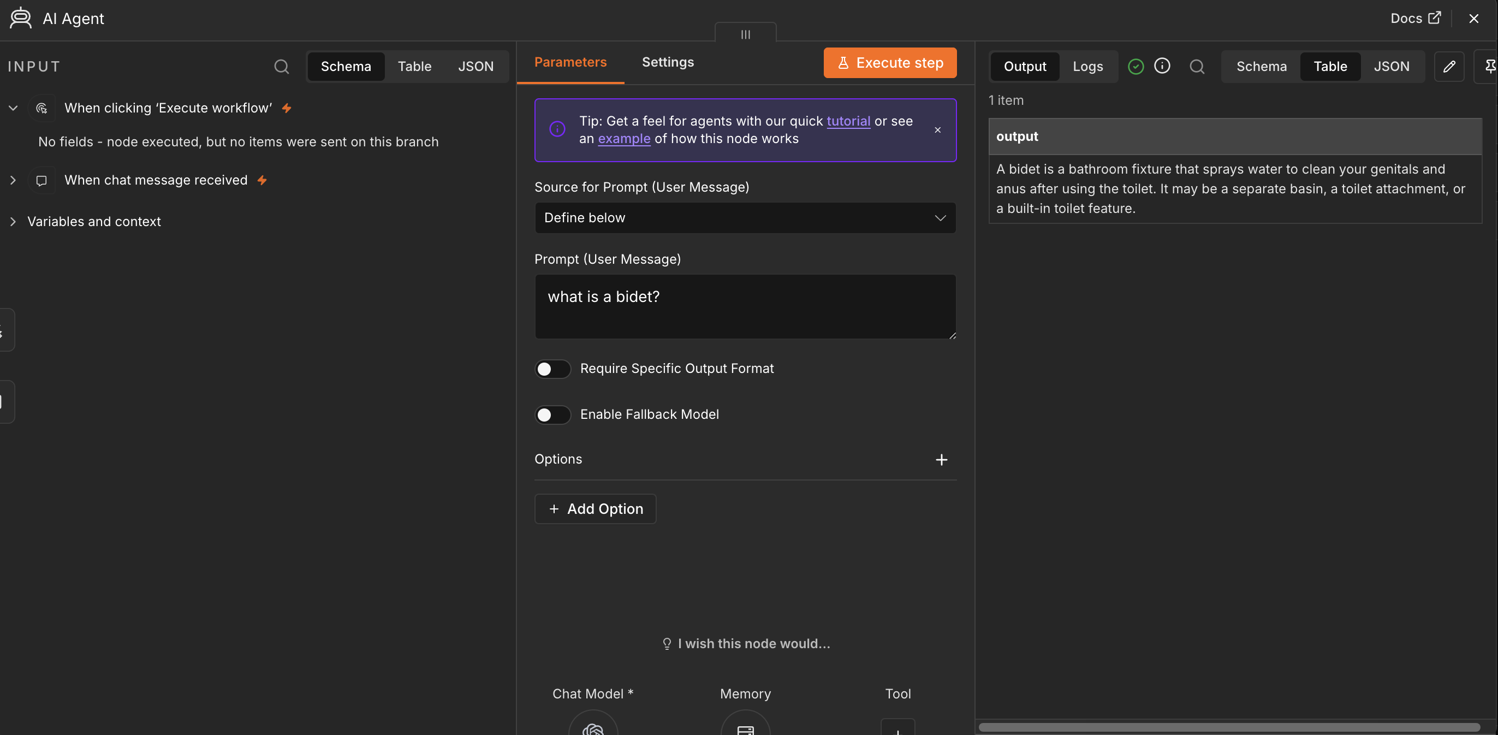Close the AI Agent panel
Viewport: 1498px width, 735px height.
click(1473, 19)
